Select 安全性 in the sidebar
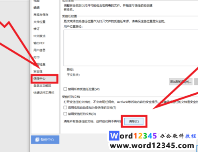The image size is (198, 152). tap(38, 71)
